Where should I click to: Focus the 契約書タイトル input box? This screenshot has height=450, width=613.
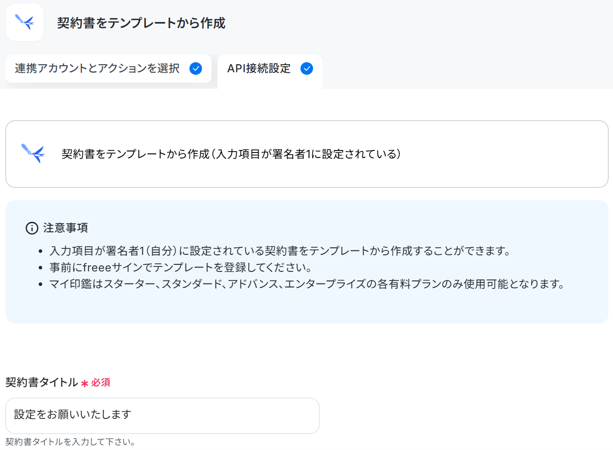click(x=162, y=416)
